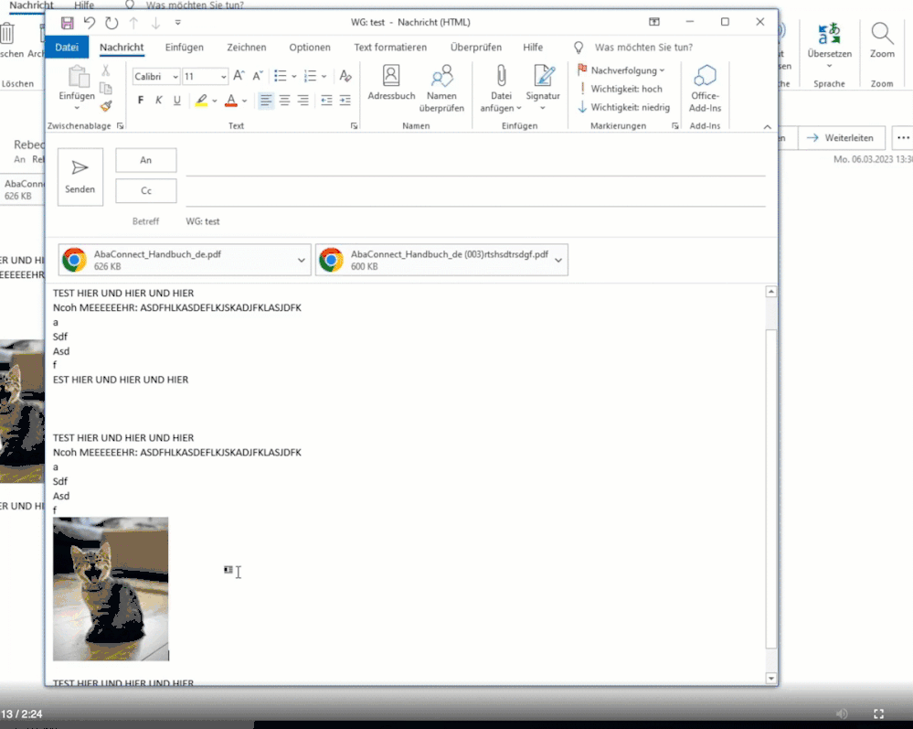Screen dimensions: 913x729
Task: Decrease the indent level
Action: click(x=326, y=101)
